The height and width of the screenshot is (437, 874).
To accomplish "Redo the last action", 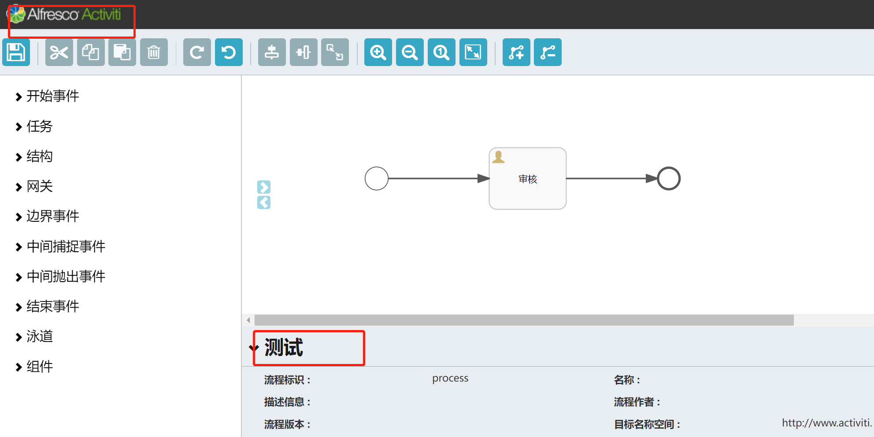I will [197, 52].
